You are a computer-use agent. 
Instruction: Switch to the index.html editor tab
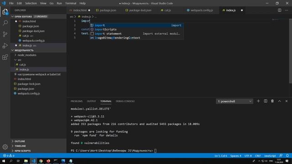coord(80,10)
